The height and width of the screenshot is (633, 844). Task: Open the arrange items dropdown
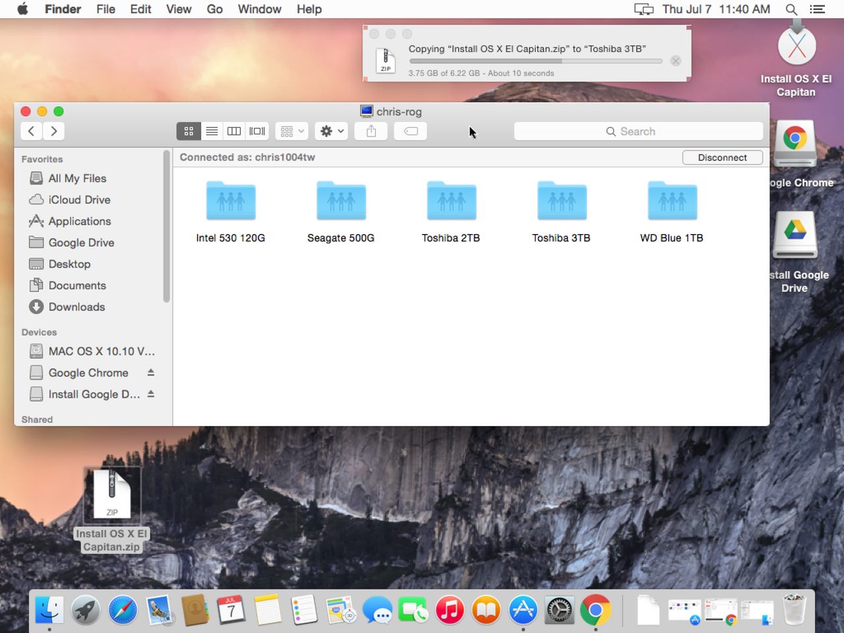(291, 131)
